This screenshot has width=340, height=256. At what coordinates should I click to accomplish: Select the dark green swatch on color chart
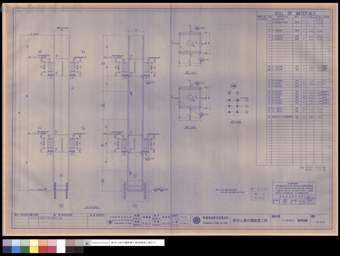click(25, 250)
